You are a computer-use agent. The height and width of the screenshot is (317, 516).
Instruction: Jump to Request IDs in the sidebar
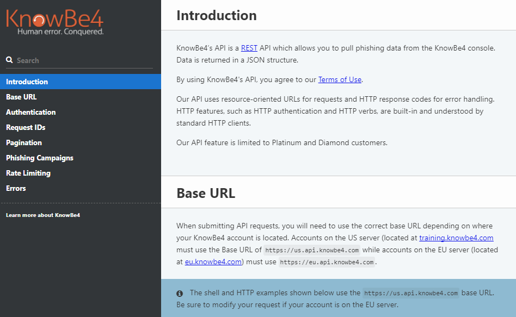pos(26,127)
